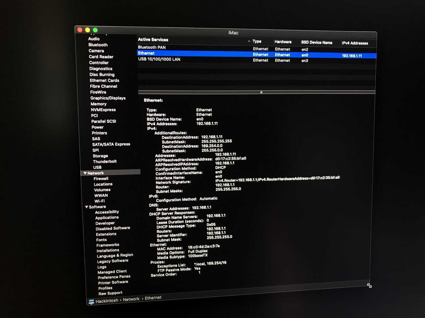Select USB in the sidebar
Viewport: 425px width, 318px height.
[x=97, y=167]
